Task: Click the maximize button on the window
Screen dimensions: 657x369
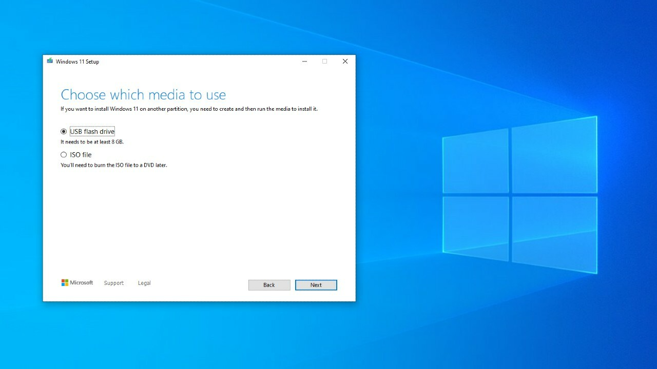Action: [324, 61]
